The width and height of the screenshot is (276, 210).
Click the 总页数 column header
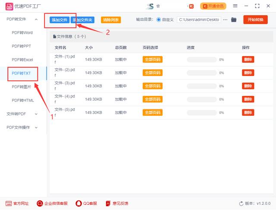[121, 48]
